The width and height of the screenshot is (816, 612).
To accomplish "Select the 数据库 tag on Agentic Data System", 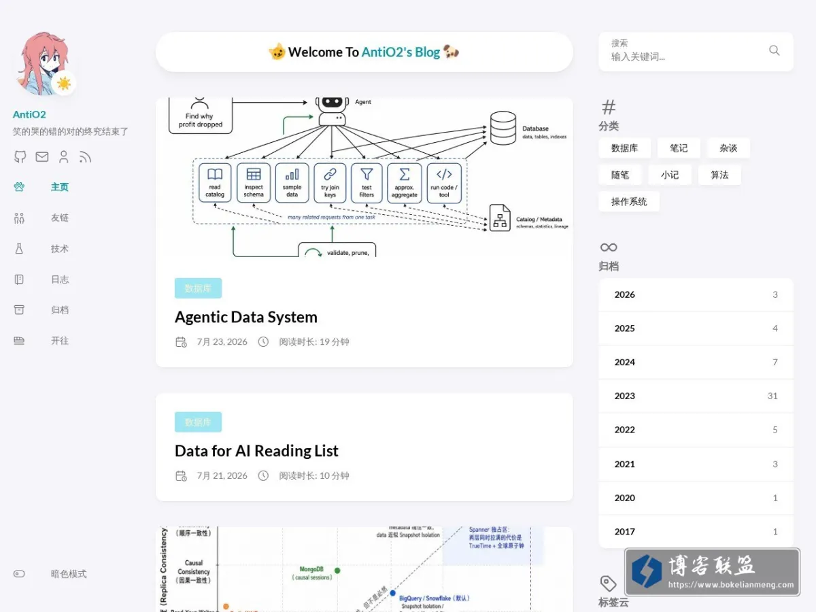I will (198, 288).
